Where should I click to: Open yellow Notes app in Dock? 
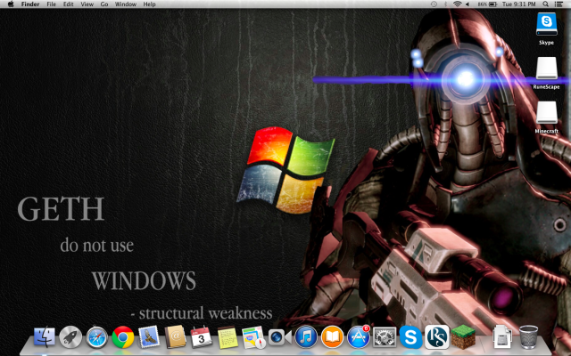[x=228, y=337]
